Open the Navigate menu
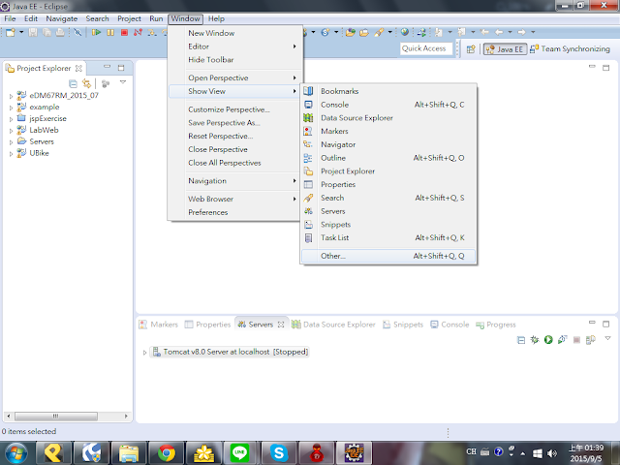The width and height of the screenshot is (620, 465). (x=62, y=18)
